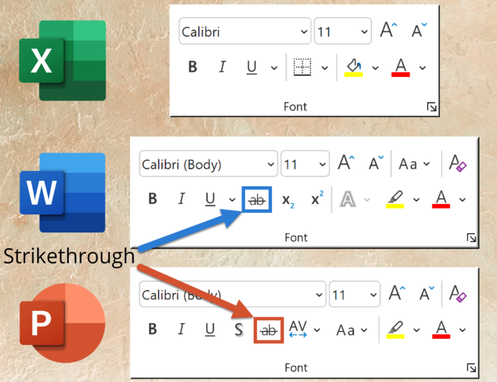This screenshot has height=382, width=497.
Task: Click the Strikethrough icon in Word panel
Action: point(257,199)
